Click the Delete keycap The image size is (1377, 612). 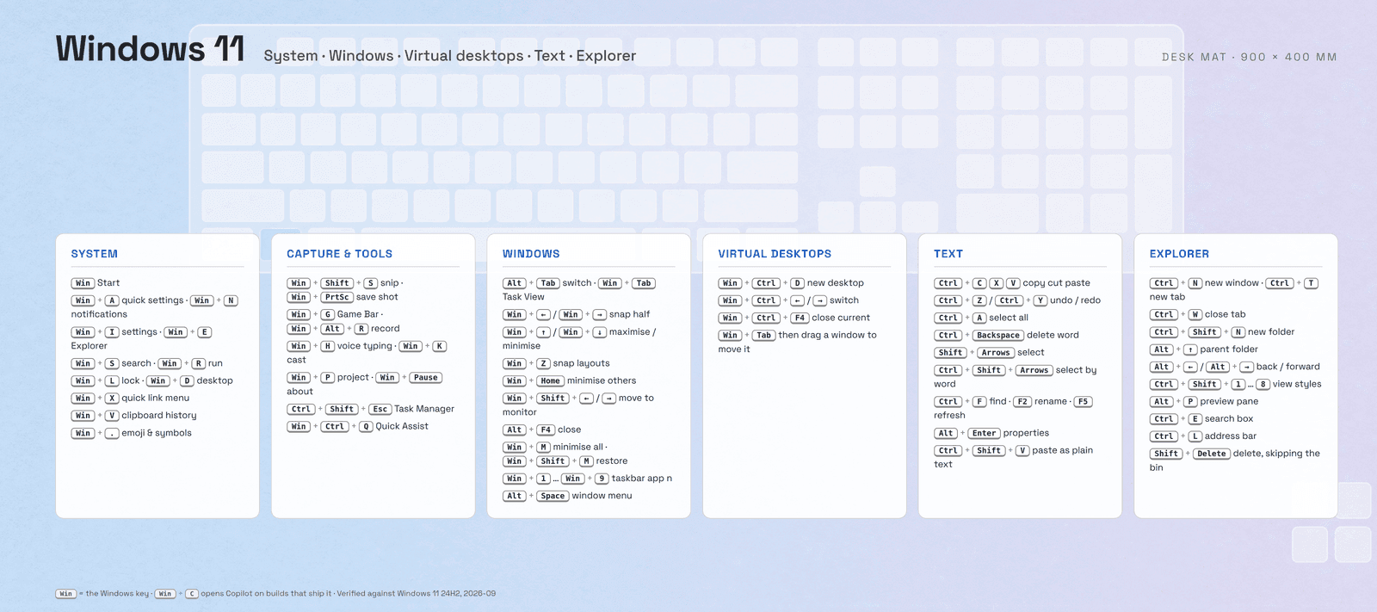1211,454
